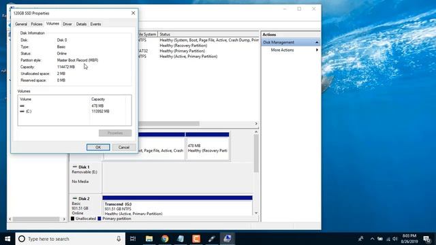Click the search microphone icon
The image size is (436, 245).
click(119, 239)
